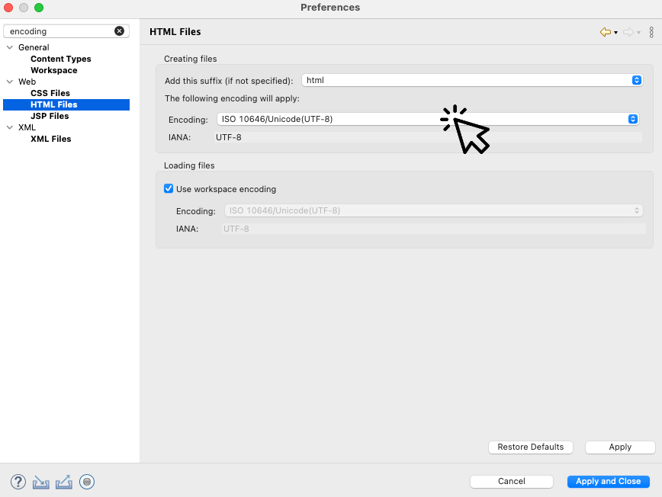Collapse the Web tree node
This screenshot has height=497, width=662.
[x=10, y=82]
